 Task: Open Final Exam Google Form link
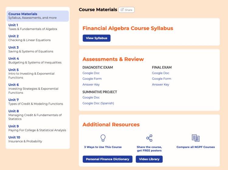(161, 79)
